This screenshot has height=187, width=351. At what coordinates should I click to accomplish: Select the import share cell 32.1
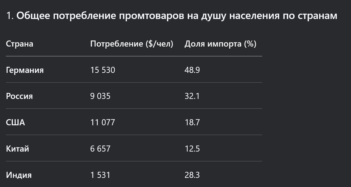click(x=192, y=96)
